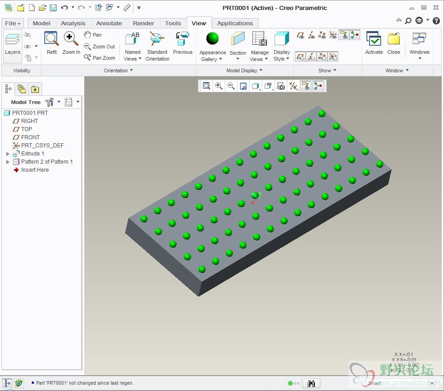
Task: Select the Pan hand tool
Action: click(92, 35)
